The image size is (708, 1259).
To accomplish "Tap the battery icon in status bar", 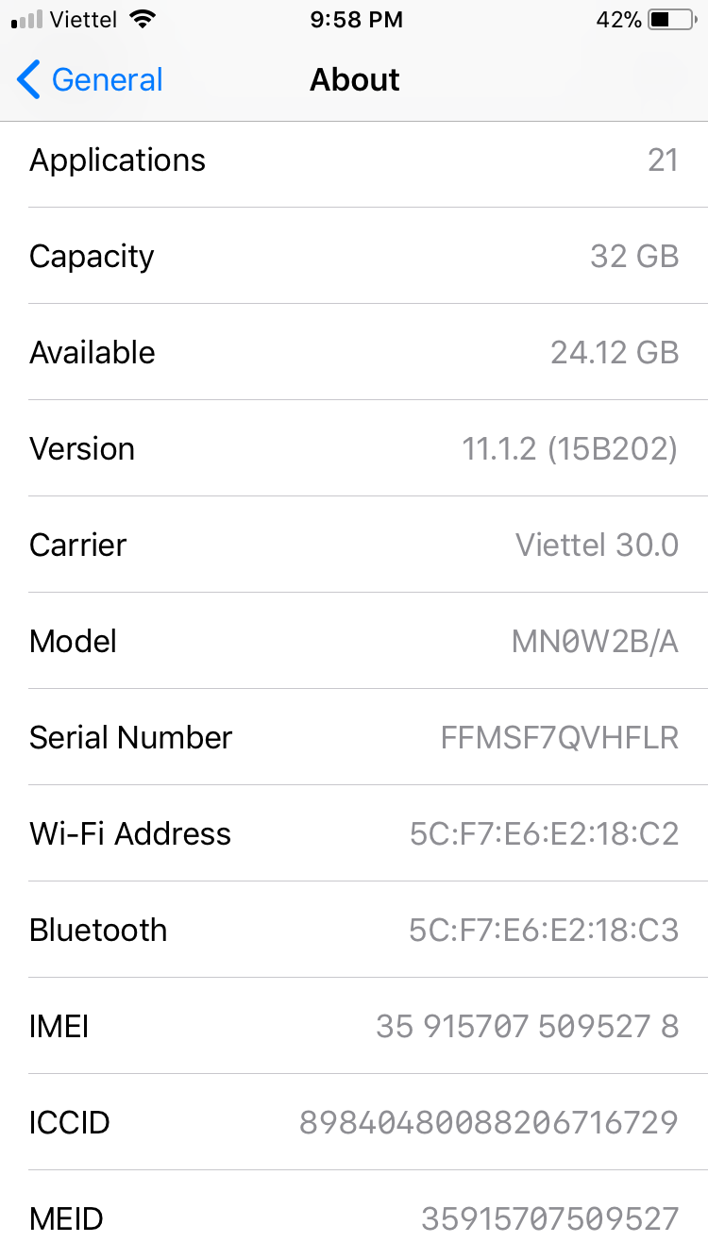I will tap(671, 20).
